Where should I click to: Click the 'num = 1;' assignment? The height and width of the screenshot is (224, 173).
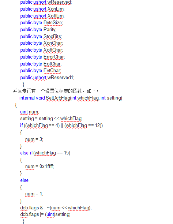click(x=34, y=194)
